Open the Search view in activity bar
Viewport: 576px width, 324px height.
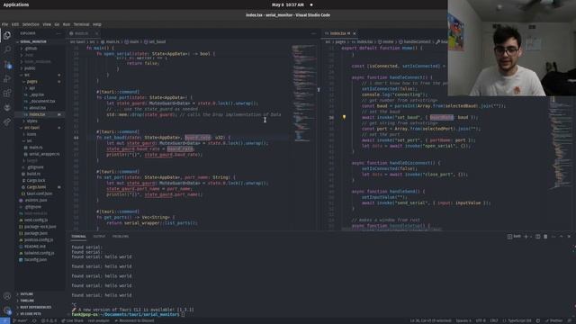[x=7, y=49]
